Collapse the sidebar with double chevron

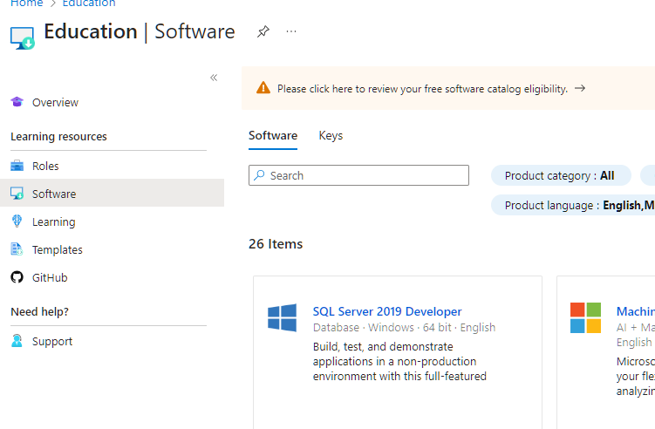pos(214,78)
